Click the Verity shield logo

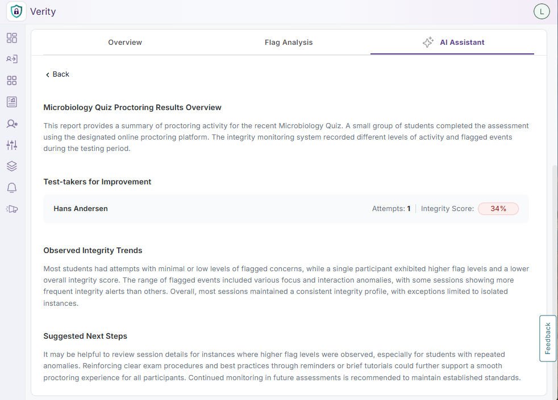coord(16,11)
